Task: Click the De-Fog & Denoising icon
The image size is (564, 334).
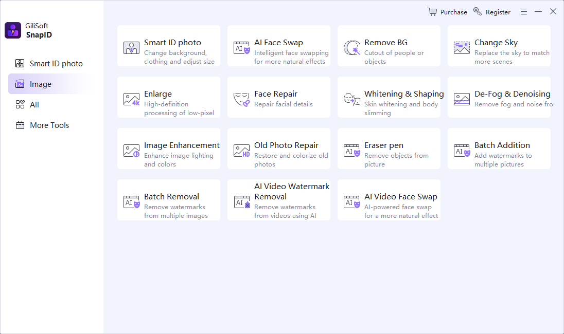Action: [x=462, y=99]
